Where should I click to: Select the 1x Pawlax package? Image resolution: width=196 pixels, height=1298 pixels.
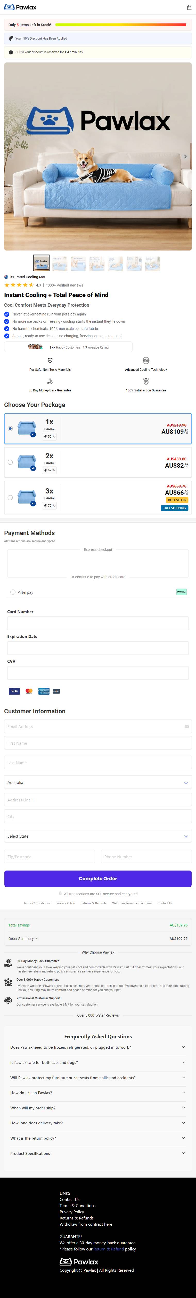click(98, 429)
